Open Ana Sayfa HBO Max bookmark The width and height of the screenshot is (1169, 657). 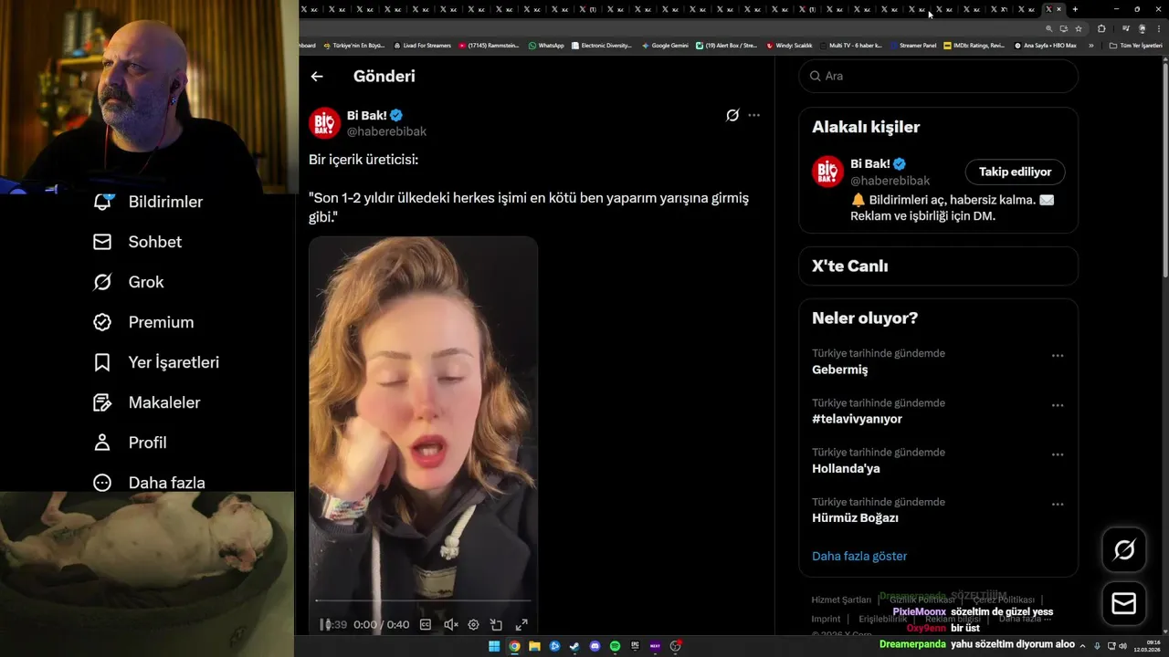tap(1046, 45)
